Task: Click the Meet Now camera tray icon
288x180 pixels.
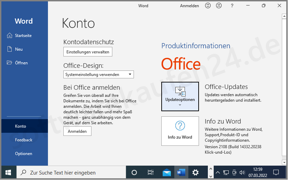Action: tap(234, 172)
